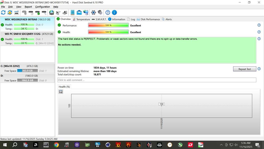Open the Report menu
This screenshot has height=149, width=264.
tap(28, 7)
